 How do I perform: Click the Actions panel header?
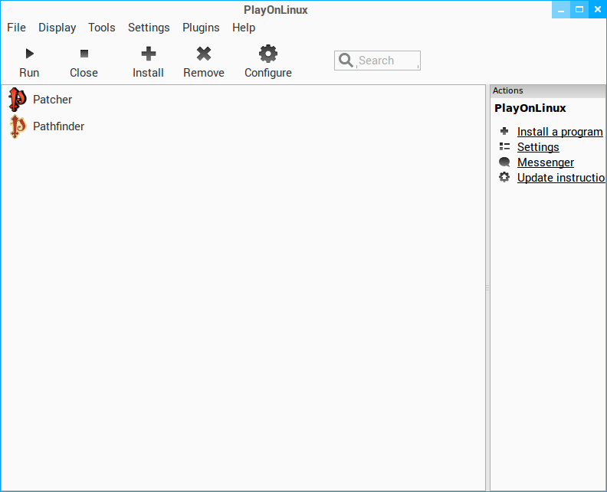548,90
